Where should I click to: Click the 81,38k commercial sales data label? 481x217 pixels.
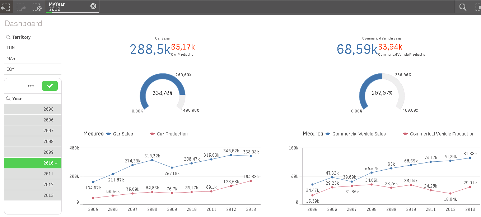pyautogui.click(x=470, y=153)
